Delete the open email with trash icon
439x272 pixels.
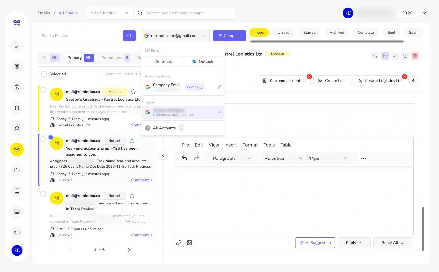pyautogui.click(x=415, y=56)
